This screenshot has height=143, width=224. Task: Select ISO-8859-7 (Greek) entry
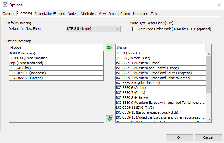click(161, 93)
